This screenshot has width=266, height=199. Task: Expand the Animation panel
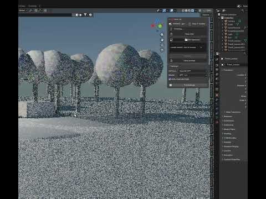coord(228,155)
